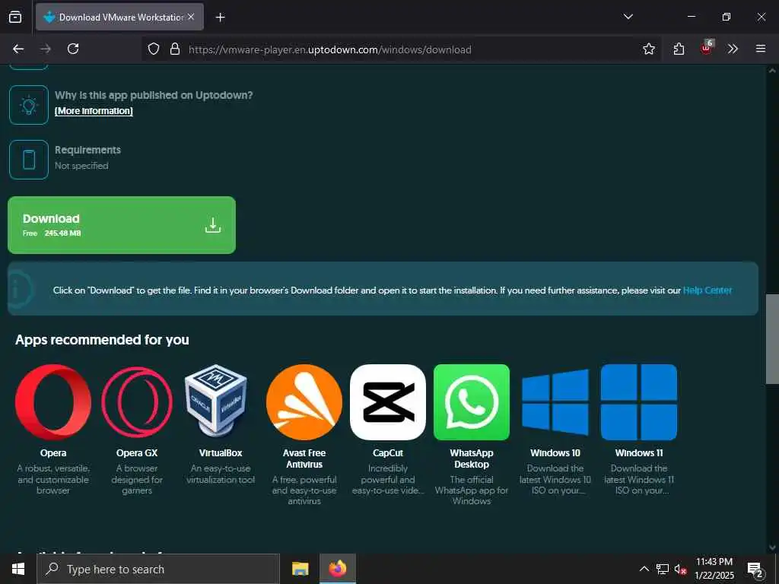This screenshot has width=779, height=584.
Task: Click the 'Not specified' requirements text
Action: [x=81, y=166]
